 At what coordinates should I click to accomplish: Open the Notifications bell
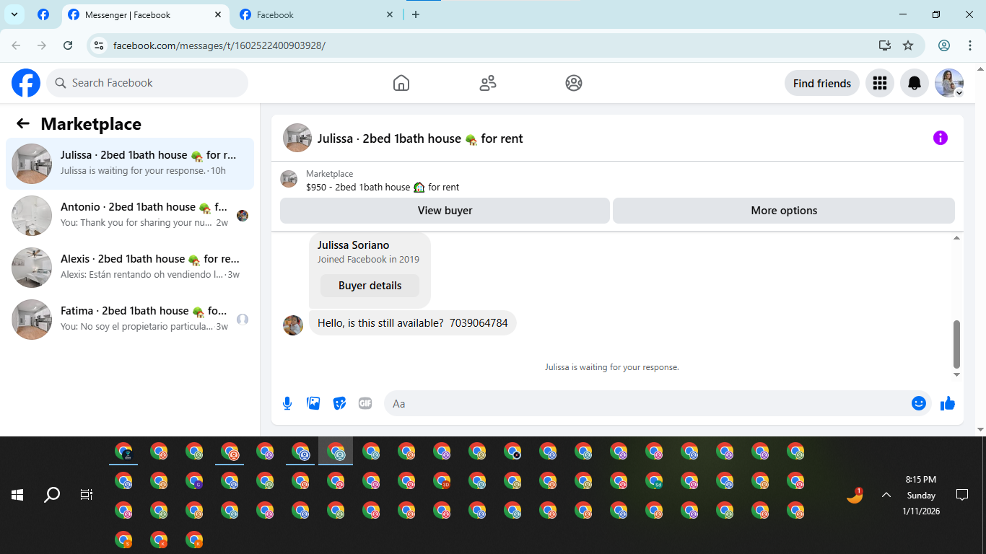[915, 83]
